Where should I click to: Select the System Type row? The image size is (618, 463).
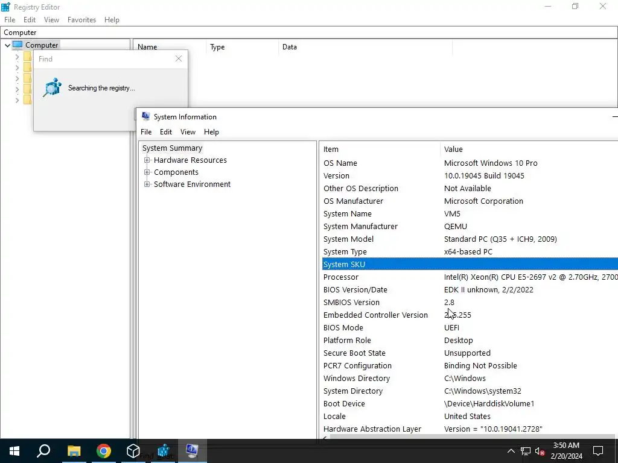(470, 251)
